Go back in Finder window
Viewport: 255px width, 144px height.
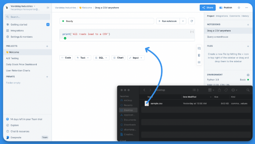pyautogui.click(x=144, y=90)
